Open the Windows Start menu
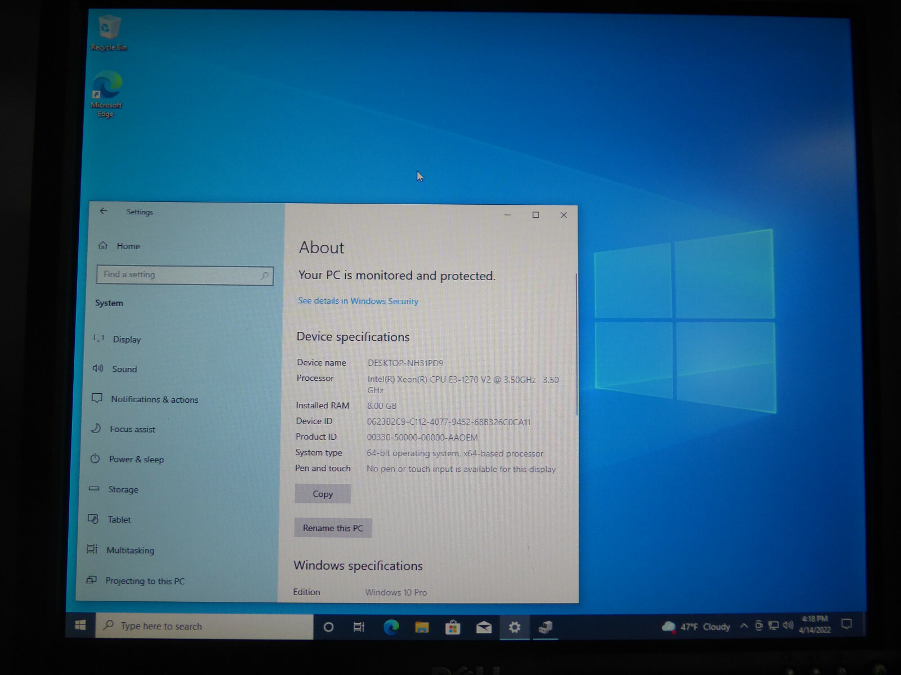 coord(80,625)
